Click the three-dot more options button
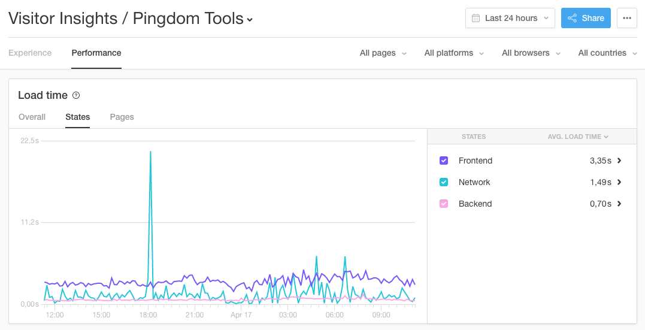The image size is (645, 330). (626, 18)
